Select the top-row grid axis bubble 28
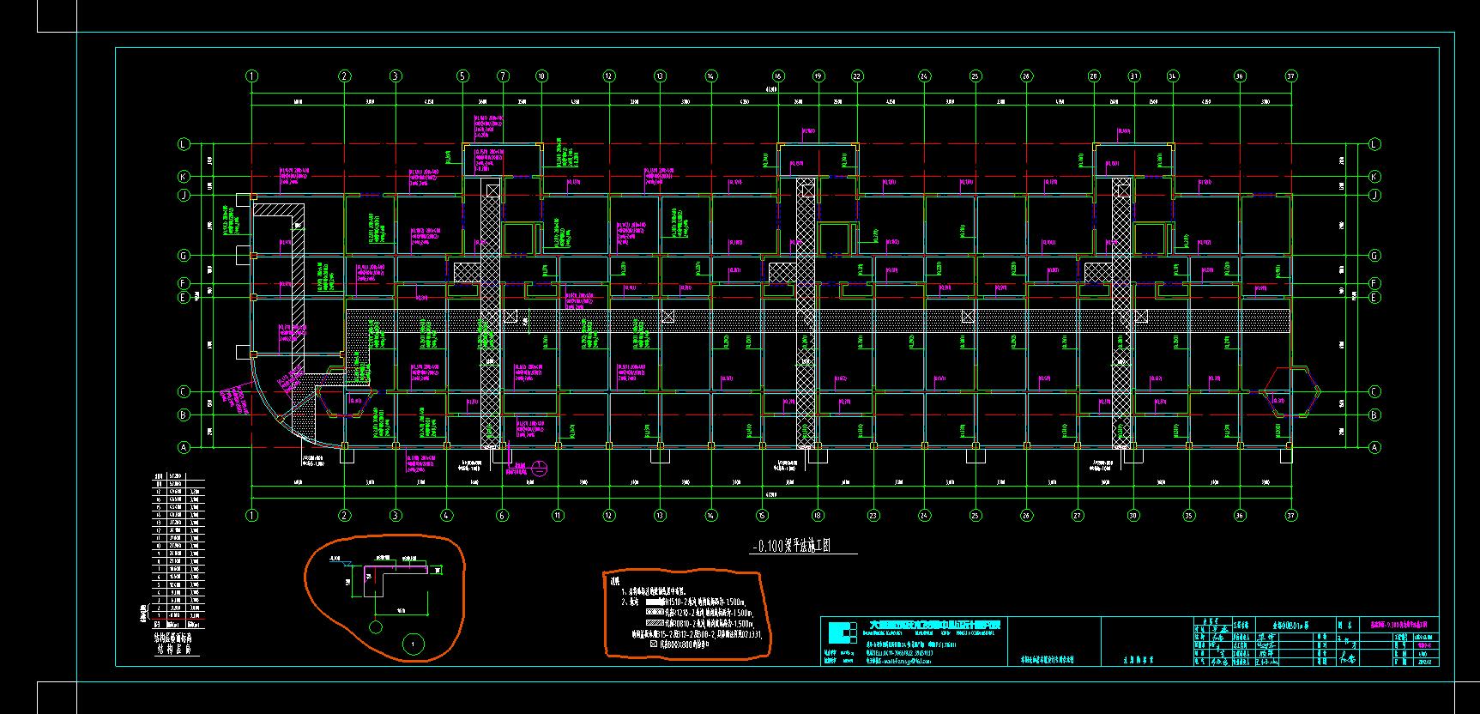1480x714 pixels. 1094,76
